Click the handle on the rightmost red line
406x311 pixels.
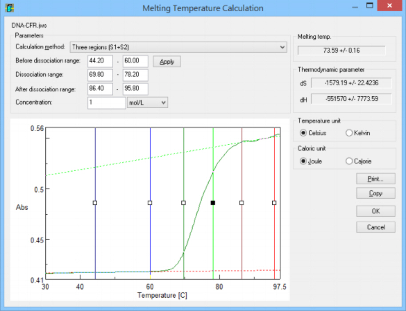[x=274, y=203]
